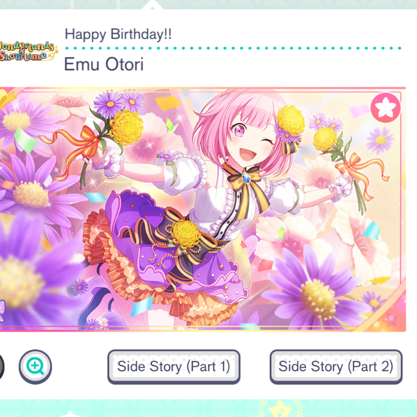Click the dotted teal divider under the title
The width and height of the screenshot is (417, 417).
pyautogui.click(x=233, y=48)
